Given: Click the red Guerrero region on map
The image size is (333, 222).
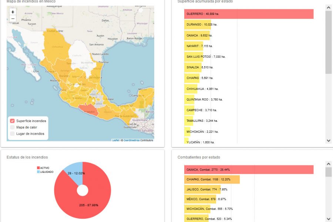Looking at the screenshot, I should (x=89, y=109).
